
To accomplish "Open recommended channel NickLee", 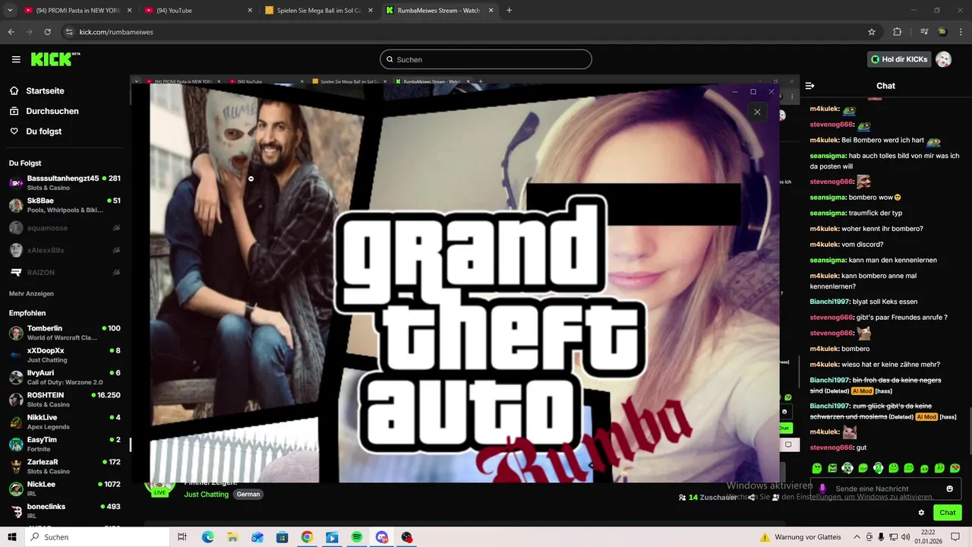I will point(65,489).
